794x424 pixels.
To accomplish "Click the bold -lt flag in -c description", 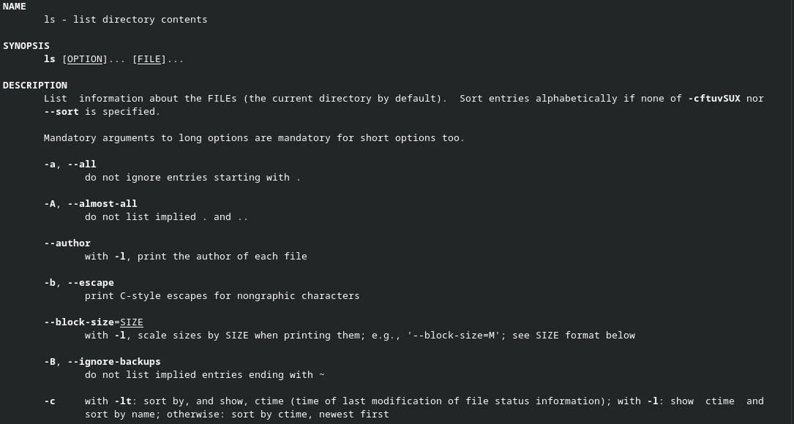I will coord(123,401).
